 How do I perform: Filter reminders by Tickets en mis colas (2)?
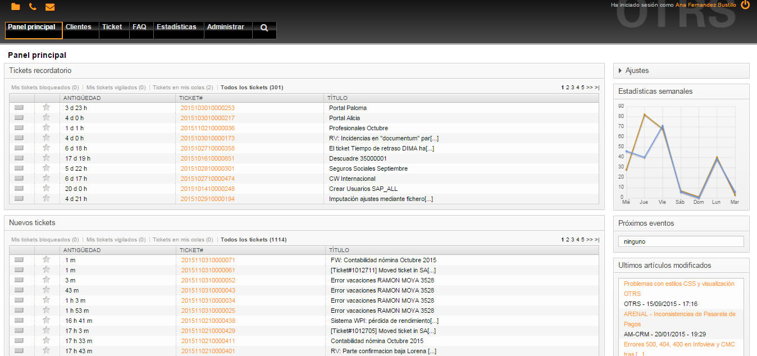183,88
